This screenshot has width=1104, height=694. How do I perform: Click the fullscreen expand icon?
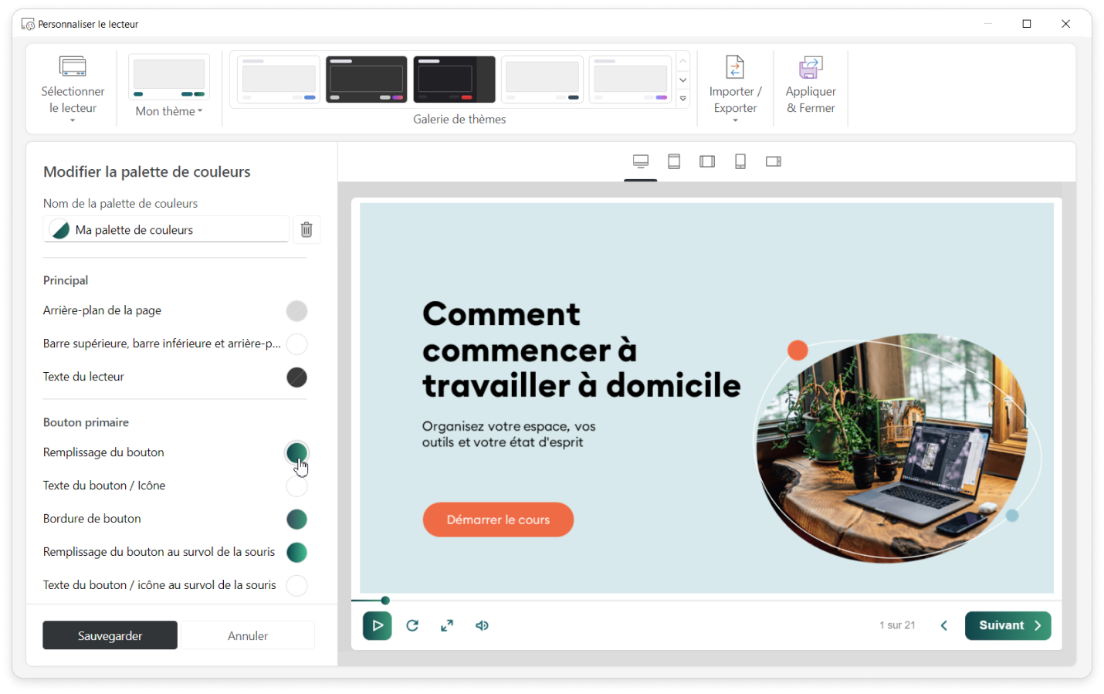(x=447, y=625)
